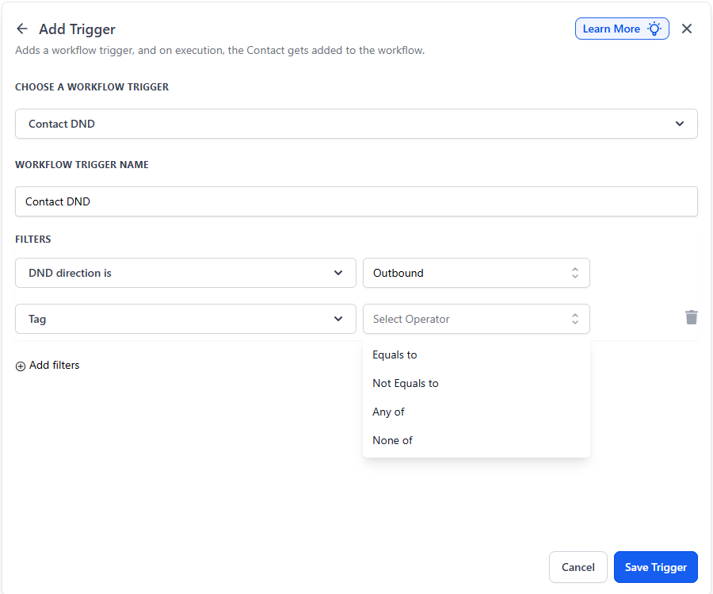The image size is (713, 594).
Task: Click the back arrow beside Add Trigger
Action: click(22, 29)
